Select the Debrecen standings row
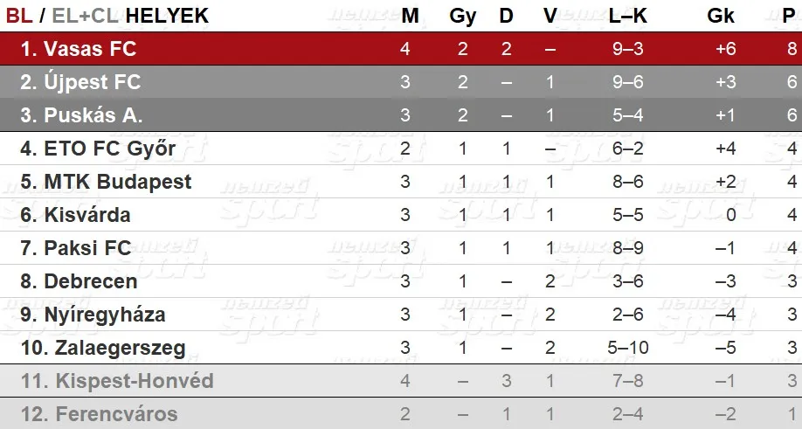This screenshot has height=429, width=802. point(401,281)
